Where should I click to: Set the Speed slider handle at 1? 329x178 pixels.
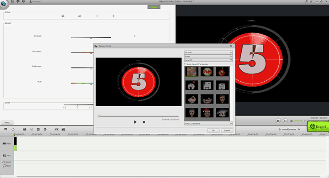click(x=77, y=105)
